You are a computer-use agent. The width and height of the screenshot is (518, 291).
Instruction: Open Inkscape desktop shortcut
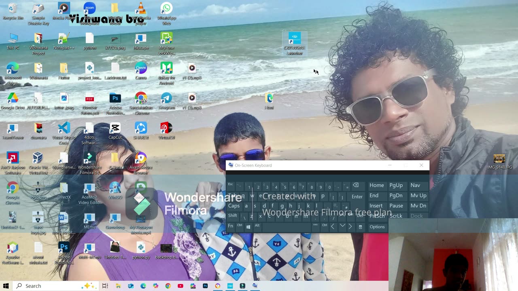click(x=140, y=41)
